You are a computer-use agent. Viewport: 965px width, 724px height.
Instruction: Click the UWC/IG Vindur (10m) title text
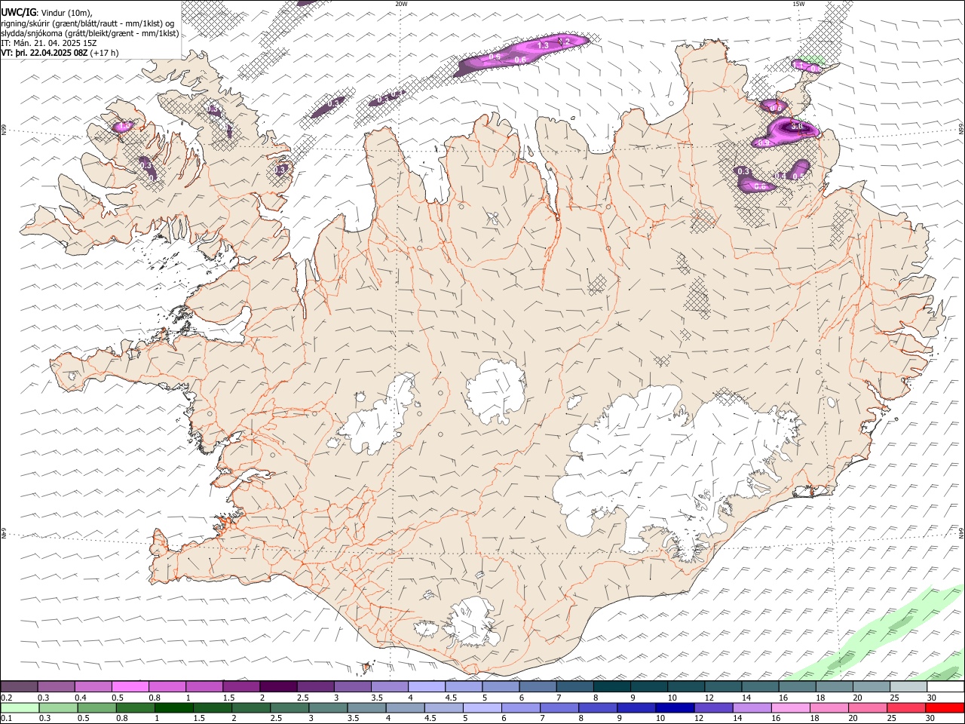pyautogui.click(x=47, y=13)
